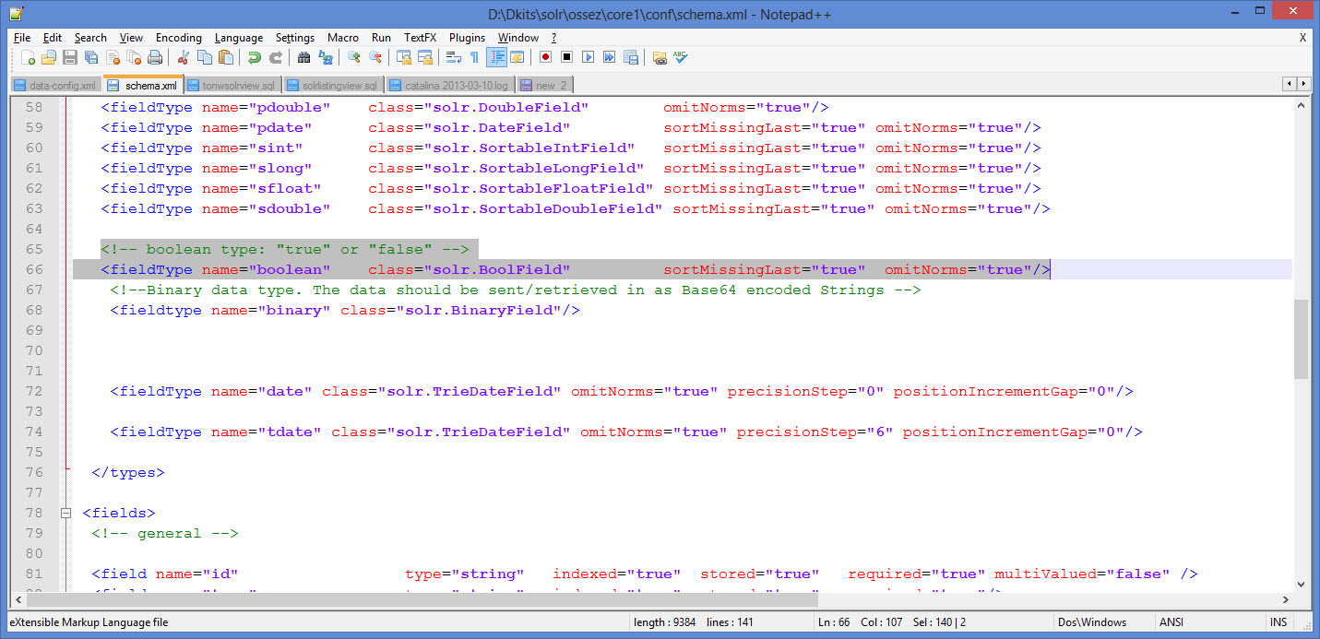Click 'INS' indicator in status bar

point(1278,622)
